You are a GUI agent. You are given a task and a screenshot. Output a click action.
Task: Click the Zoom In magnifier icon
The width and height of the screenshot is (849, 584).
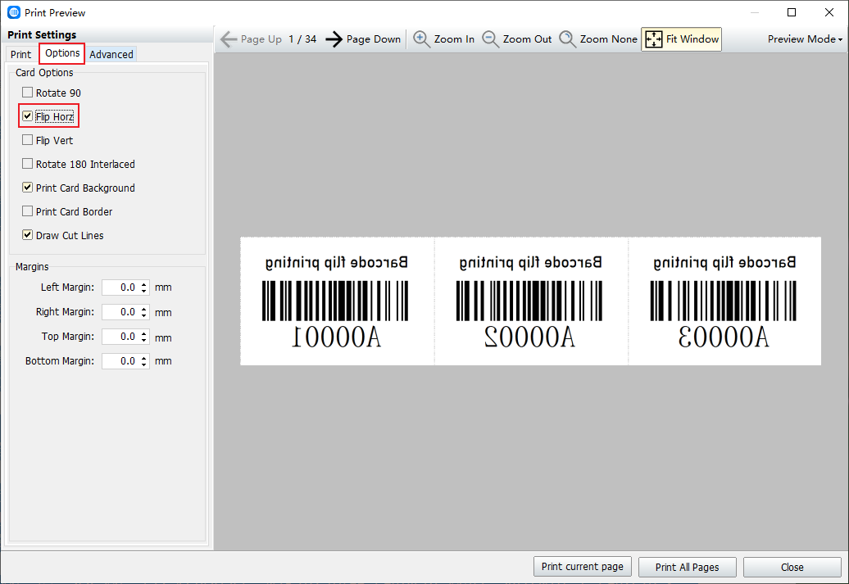pos(422,39)
